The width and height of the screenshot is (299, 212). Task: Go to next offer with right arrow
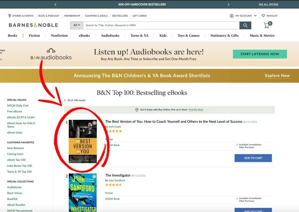click(x=228, y=5)
